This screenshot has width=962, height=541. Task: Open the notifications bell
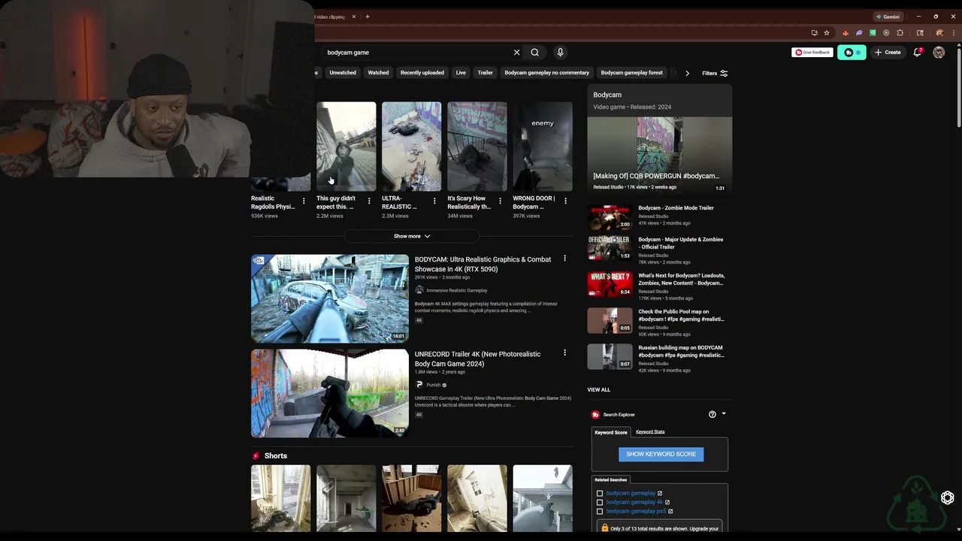click(x=918, y=53)
